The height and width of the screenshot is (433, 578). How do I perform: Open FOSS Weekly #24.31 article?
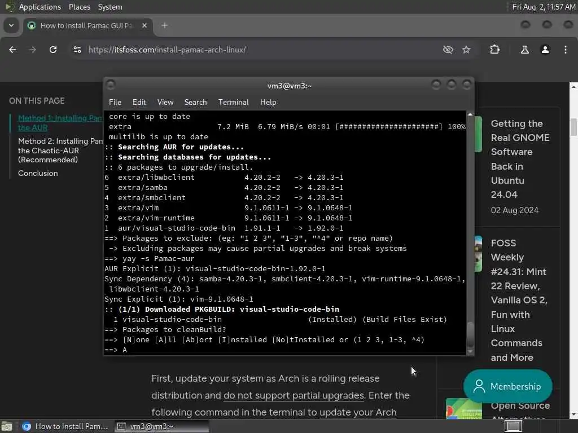(x=519, y=300)
